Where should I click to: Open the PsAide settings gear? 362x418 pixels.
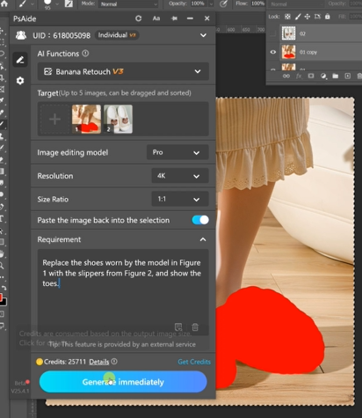pos(20,80)
